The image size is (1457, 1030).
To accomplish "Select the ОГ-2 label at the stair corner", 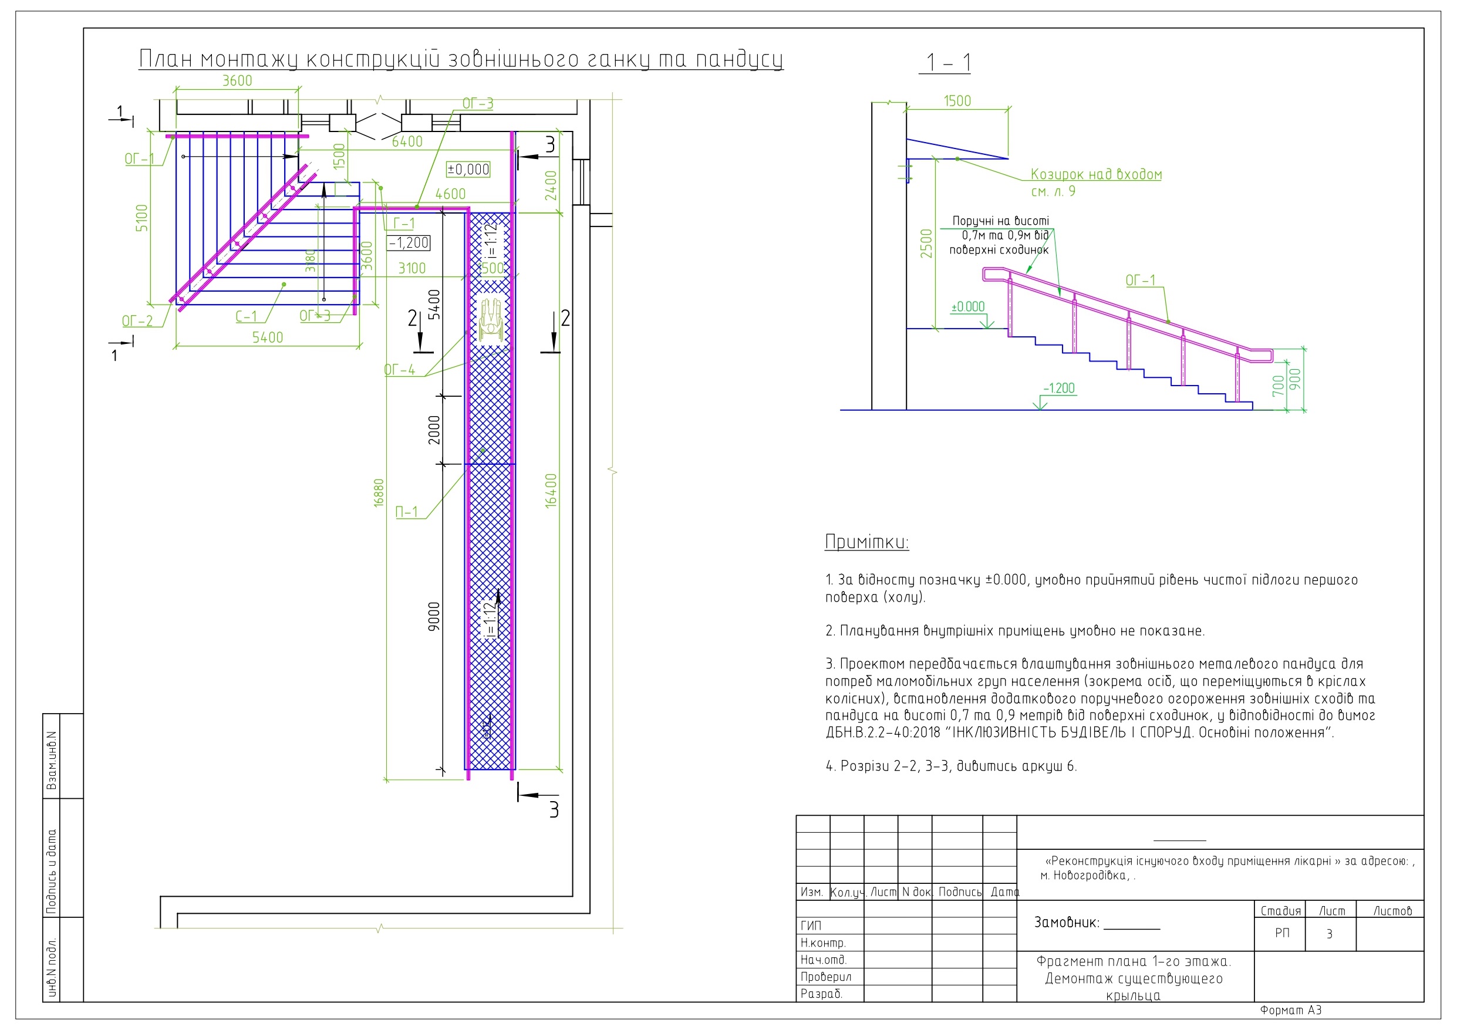I will 137,321.
